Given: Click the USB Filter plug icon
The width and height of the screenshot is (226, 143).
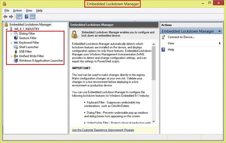Looking at the screenshot, I should point(16,51).
